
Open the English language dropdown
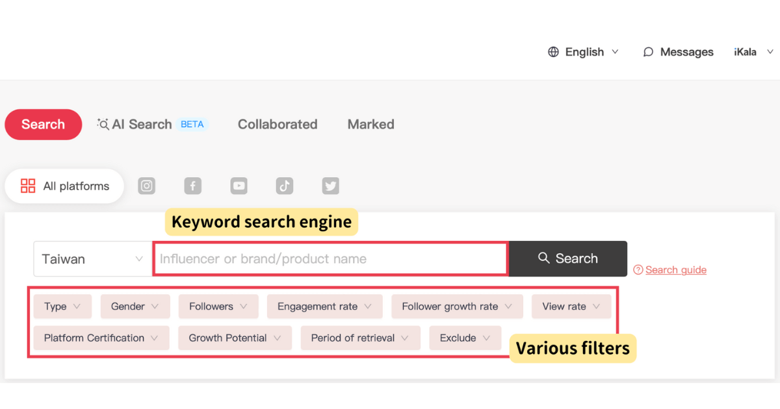tap(583, 52)
